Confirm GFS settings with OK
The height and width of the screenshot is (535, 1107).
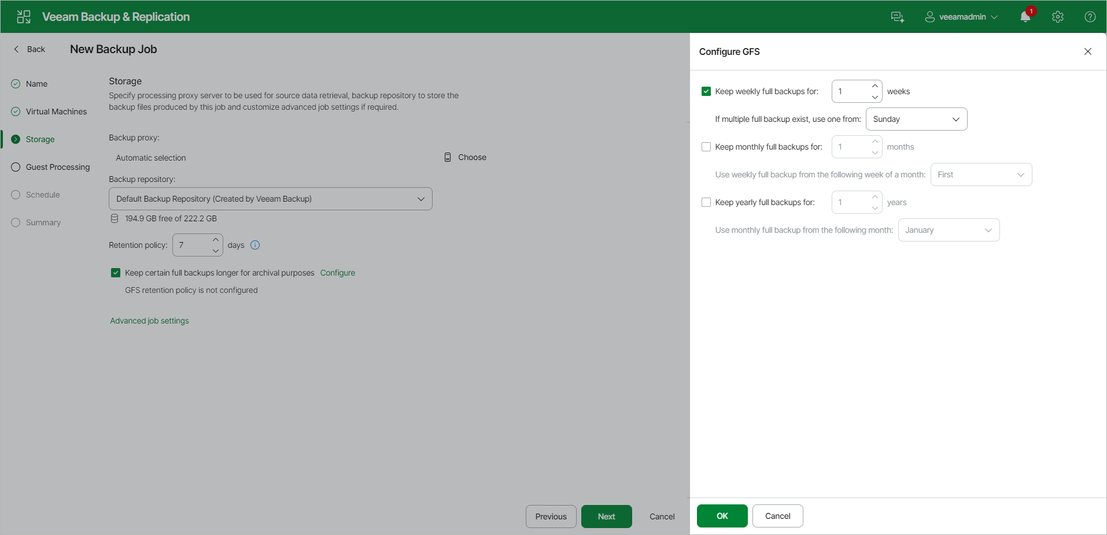[x=722, y=516]
